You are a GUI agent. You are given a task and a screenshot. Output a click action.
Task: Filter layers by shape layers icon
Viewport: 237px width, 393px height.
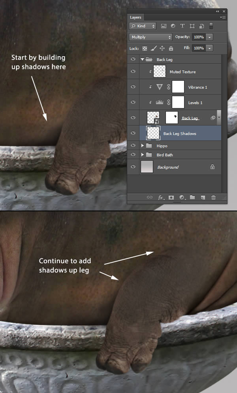[192, 26]
